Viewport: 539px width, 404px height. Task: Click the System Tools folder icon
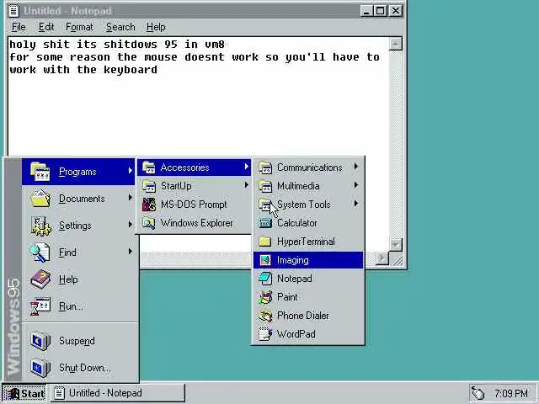(265, 205)
